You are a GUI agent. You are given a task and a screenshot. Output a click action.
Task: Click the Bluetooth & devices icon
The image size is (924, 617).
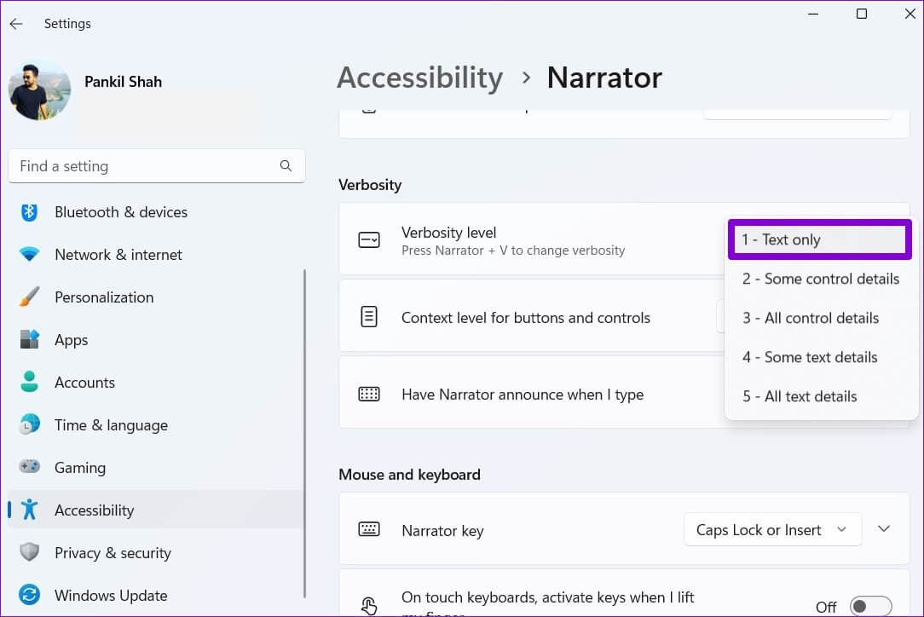tap(29, 212)
